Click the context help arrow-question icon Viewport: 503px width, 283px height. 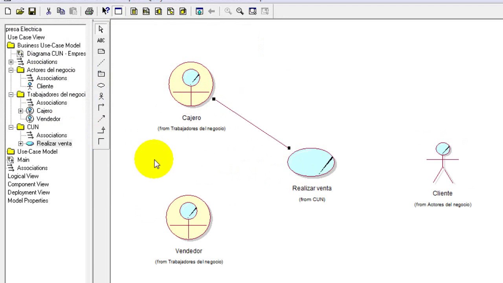(106, 11)
